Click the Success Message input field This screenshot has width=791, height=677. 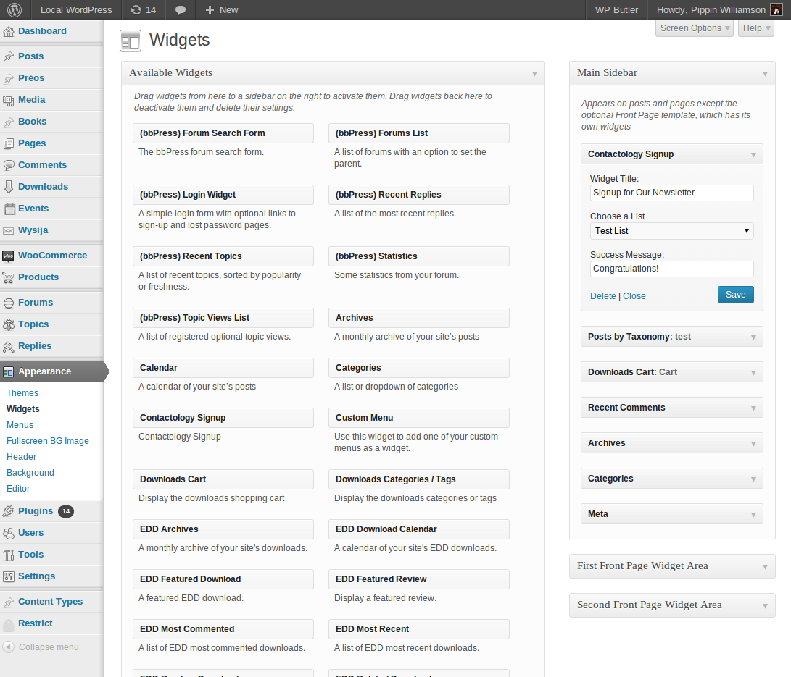tap(671, 269)
